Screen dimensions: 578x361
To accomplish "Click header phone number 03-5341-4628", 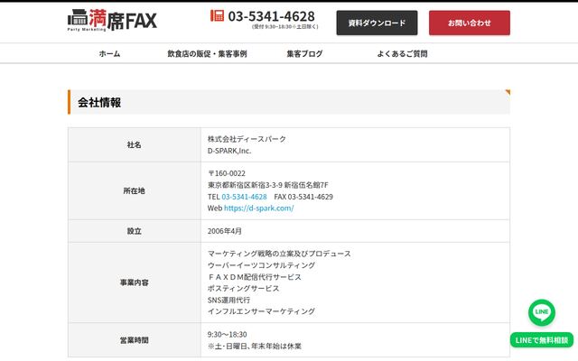I will click(x=271, y=16).
